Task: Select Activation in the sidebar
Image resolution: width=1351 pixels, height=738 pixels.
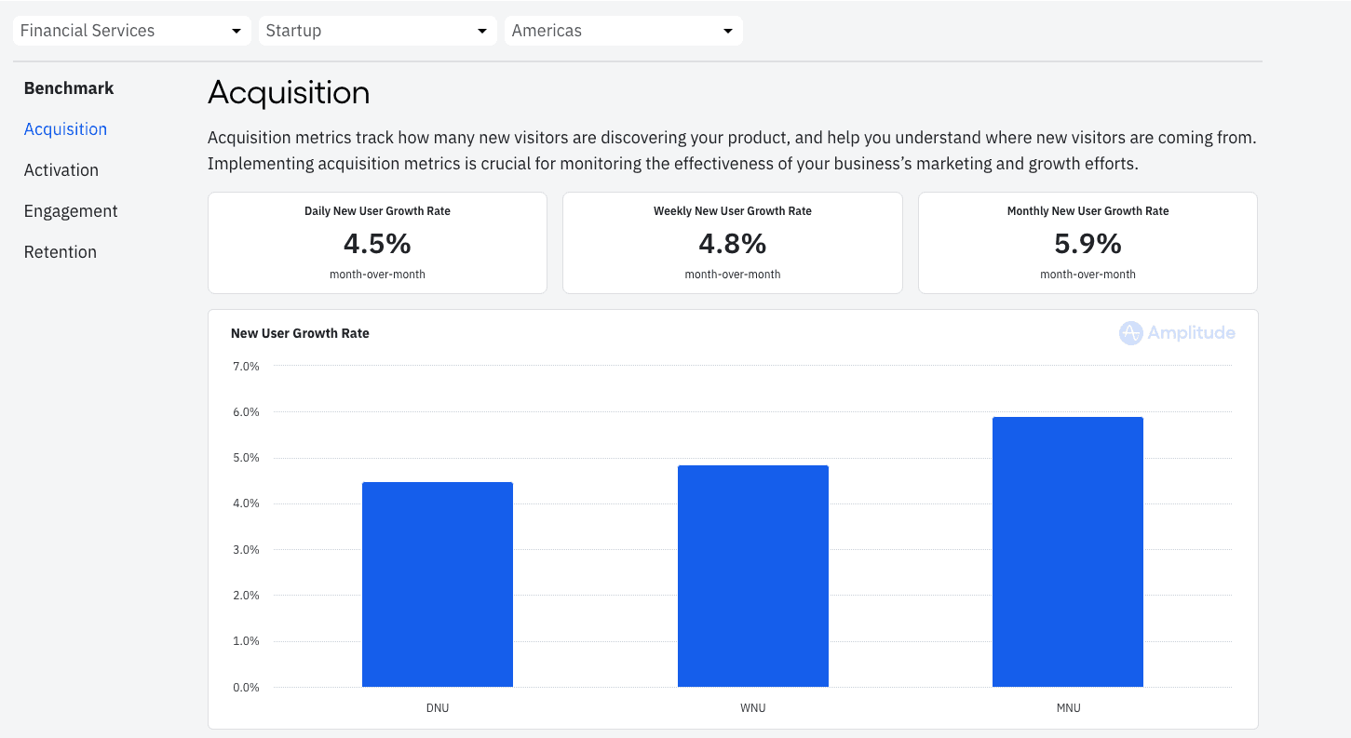Action: [x=61, y=169]
